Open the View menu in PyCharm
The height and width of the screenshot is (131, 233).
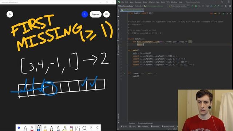[132, 2]
